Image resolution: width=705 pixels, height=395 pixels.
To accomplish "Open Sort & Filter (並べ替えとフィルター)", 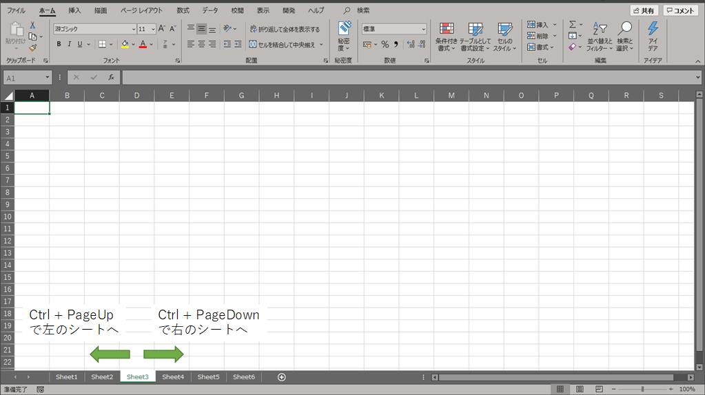I will click(x=600, y=36).
